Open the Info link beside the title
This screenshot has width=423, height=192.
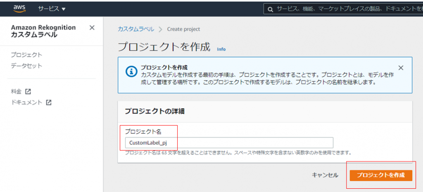point(221,50)
